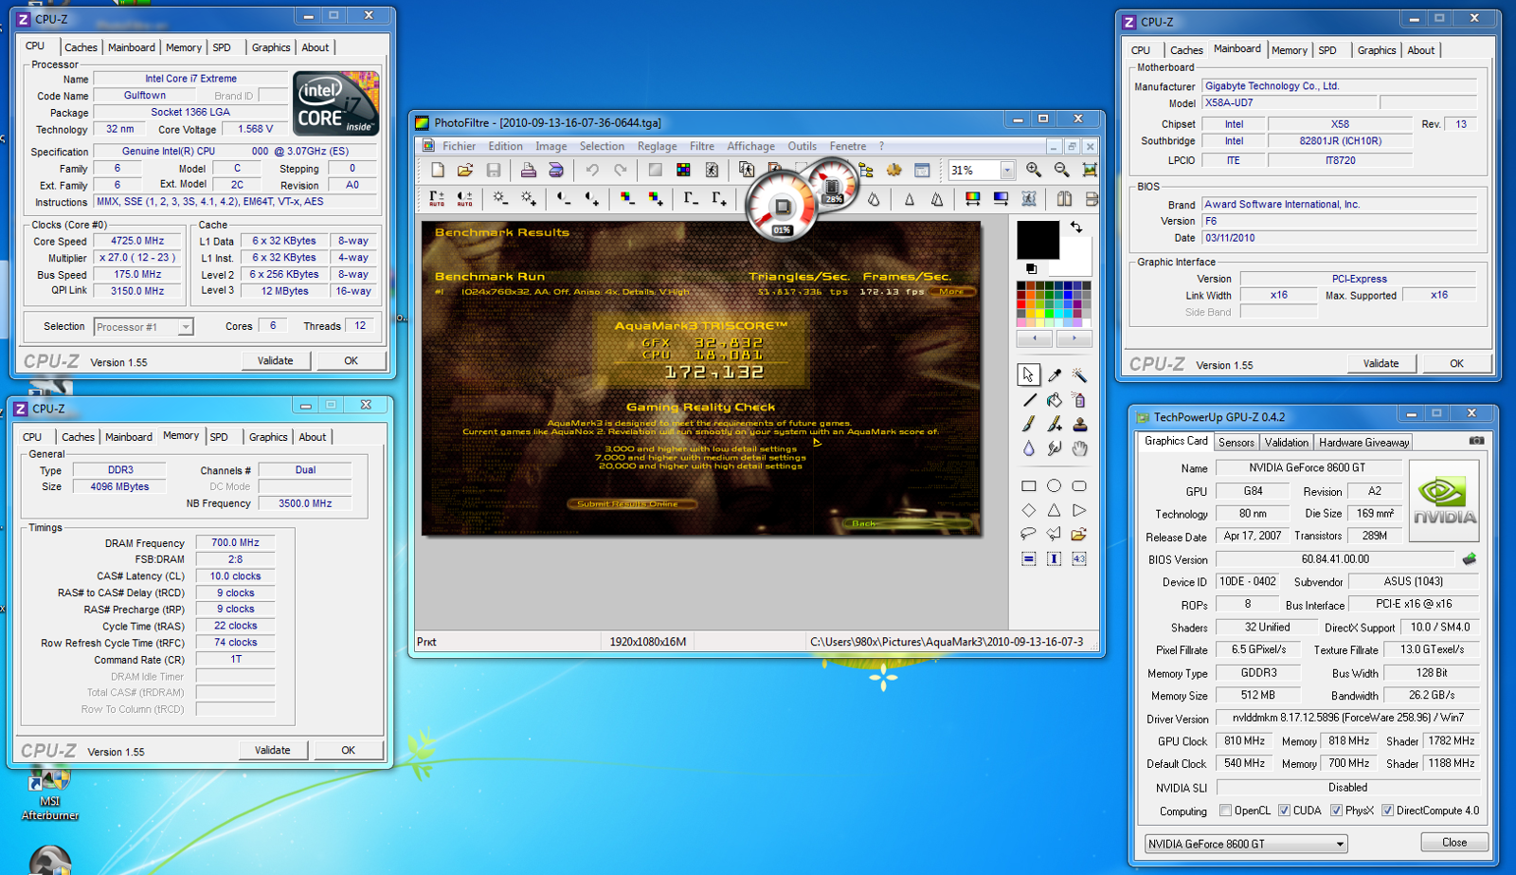Show previous palette with the left arrow button

coord(1035,338)
